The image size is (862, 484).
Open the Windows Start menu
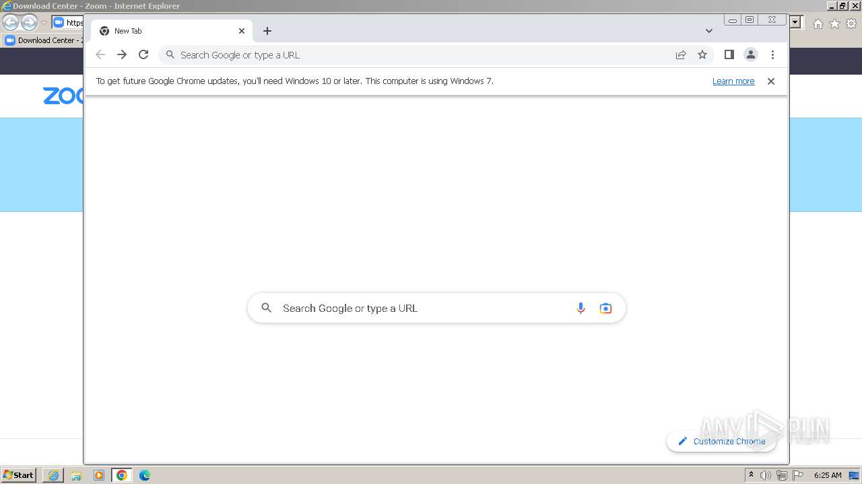coord(19,475)
